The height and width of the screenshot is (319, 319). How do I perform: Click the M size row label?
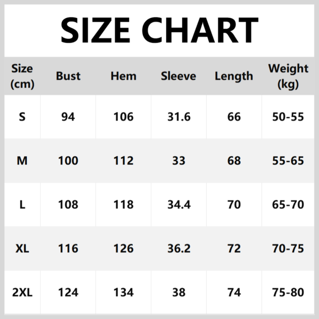[x=22, y=161]
